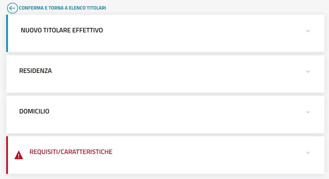Expand the Residenza section chevron
The image size is (329, 179).
tap(308, 72)
